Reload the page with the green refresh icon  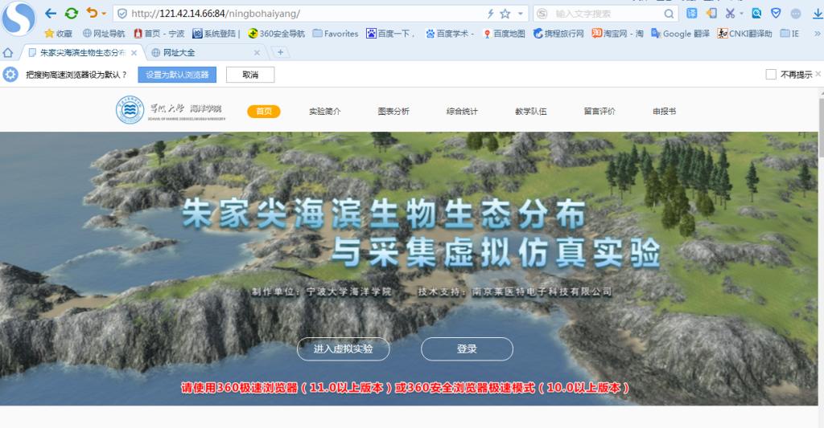[x=71, y=14]
